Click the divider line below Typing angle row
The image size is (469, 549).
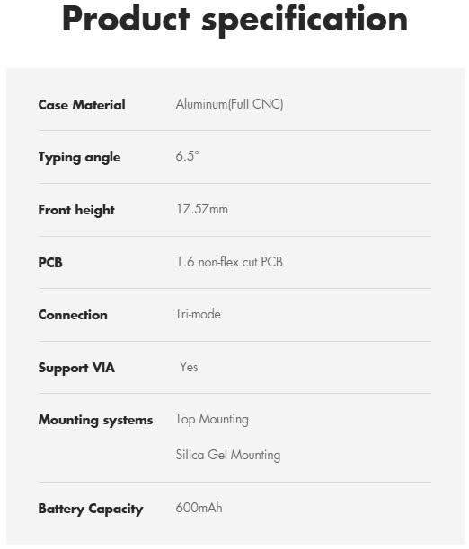pyautogui.click(x=234, y=183)
